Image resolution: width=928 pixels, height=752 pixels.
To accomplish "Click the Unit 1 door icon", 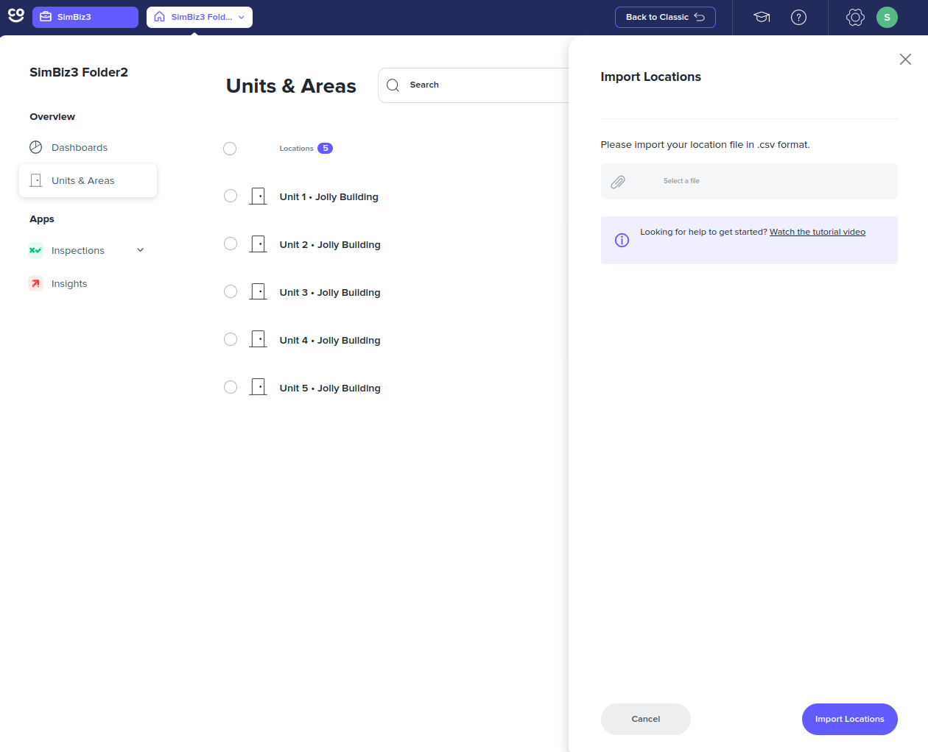I will [259, 196].
